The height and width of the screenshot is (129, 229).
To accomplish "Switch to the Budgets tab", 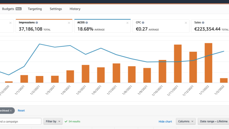I will point(12,9).
